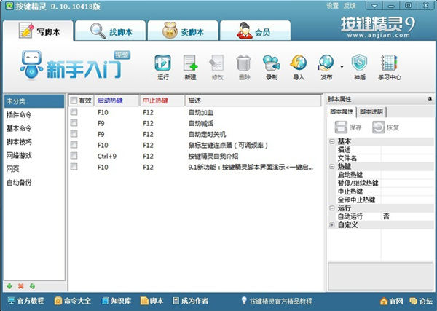Open the dropdown arrow beside 发布

tap(342, 67)
